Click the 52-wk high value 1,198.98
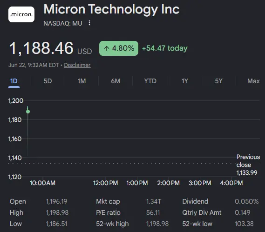The width and height of the screenshot is (265, 232). click(157, 224)
